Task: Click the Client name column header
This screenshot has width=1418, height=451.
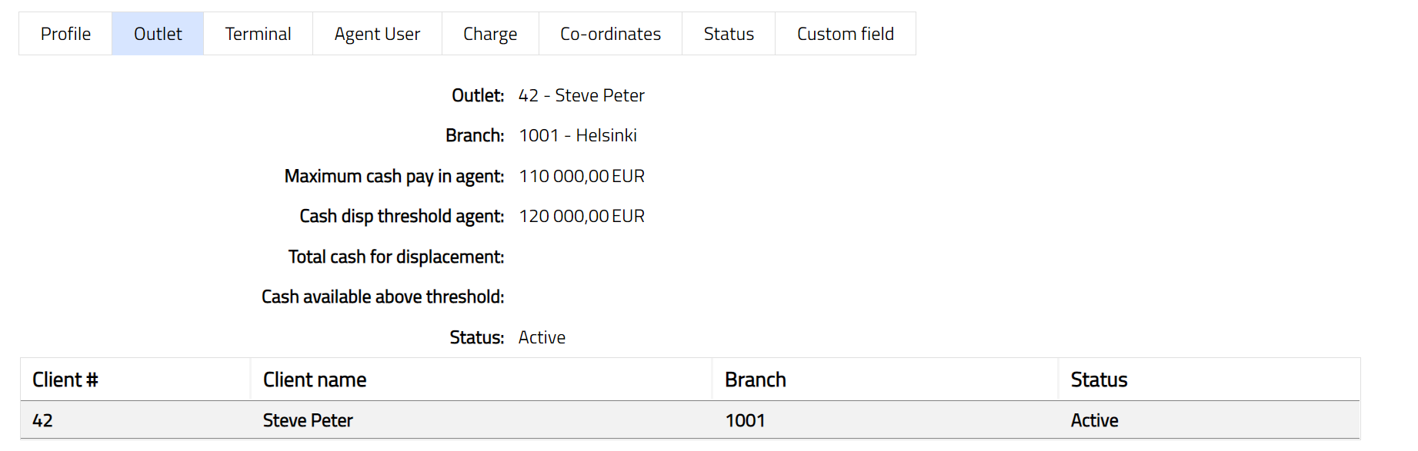Action: (x=315, y=380)
